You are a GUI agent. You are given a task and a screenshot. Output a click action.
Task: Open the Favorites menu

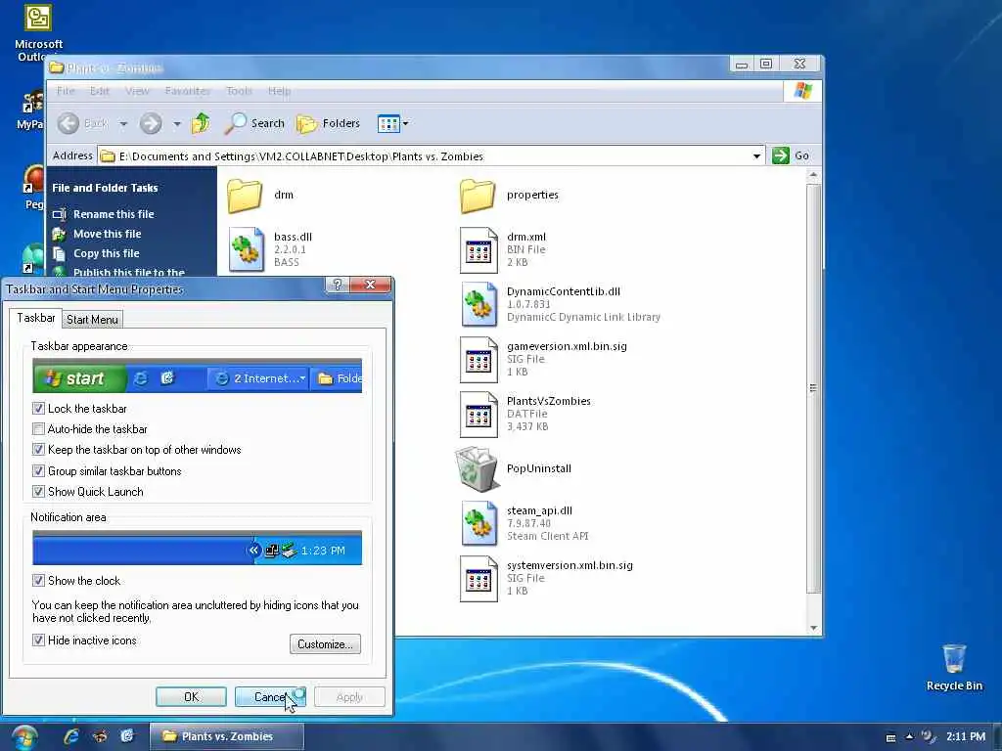187,91
